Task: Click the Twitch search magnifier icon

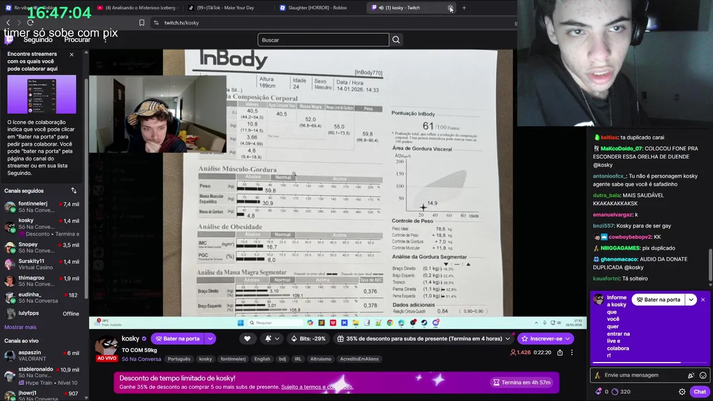Action: point(396,40)
